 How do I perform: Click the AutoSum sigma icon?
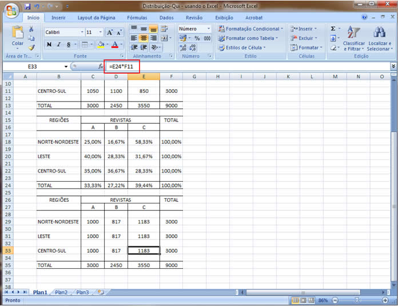[333, 29]
